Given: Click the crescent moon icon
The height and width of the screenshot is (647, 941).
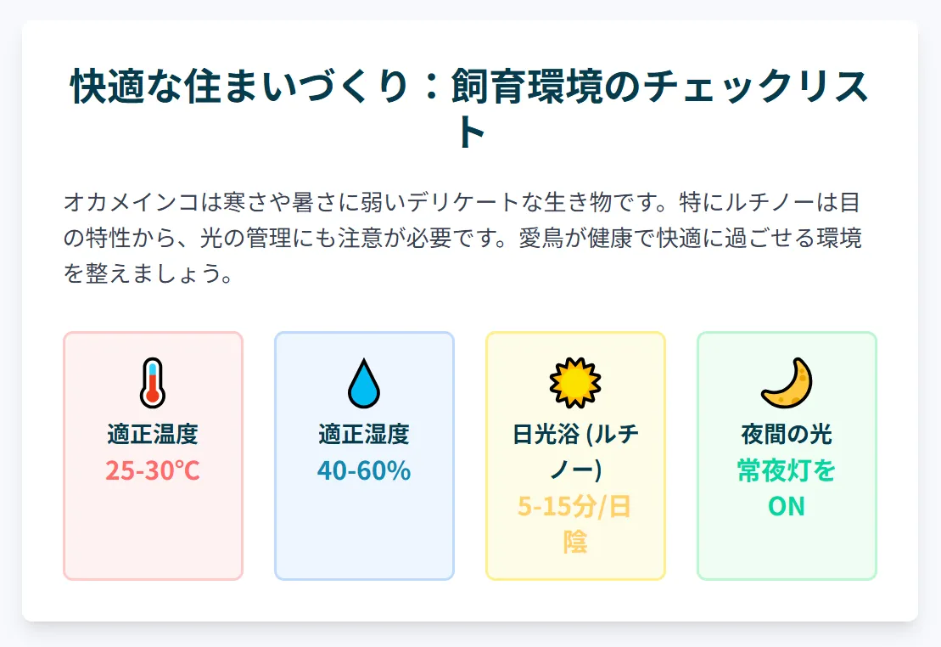Looking at the screenshot, I should tap(787, 383).
